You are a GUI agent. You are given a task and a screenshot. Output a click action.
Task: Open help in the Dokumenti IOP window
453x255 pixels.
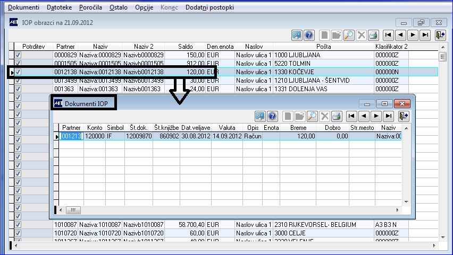pos(272,116)
